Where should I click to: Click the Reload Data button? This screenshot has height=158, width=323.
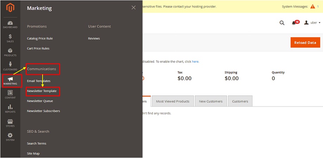pyautogui.click(x=305, y=43)
